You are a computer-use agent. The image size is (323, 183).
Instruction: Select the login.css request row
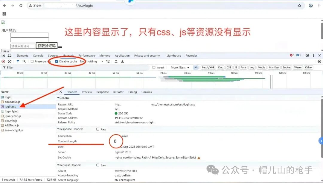(28, 107)
